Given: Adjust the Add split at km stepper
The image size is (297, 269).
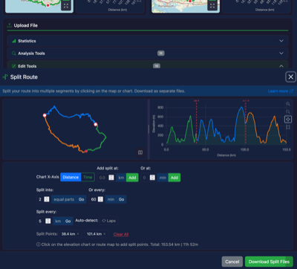Looking at the screenshot, I should click(x=111, y=178).
